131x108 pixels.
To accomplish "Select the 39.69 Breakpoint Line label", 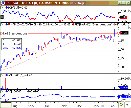I will (x=14, y=33).
